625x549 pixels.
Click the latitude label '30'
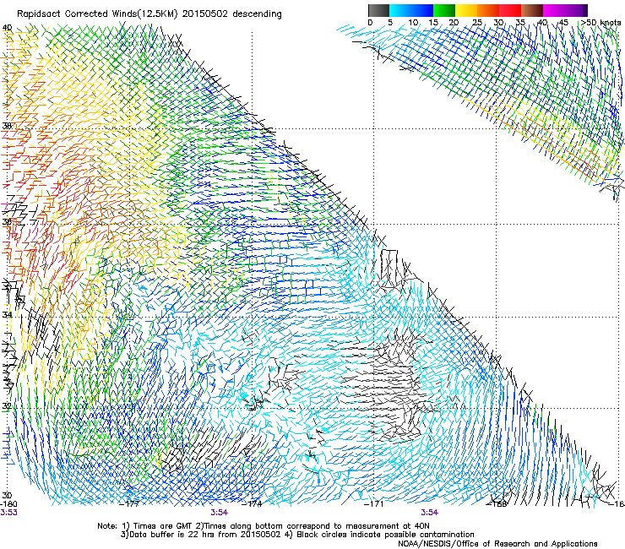tap(7, 496)
